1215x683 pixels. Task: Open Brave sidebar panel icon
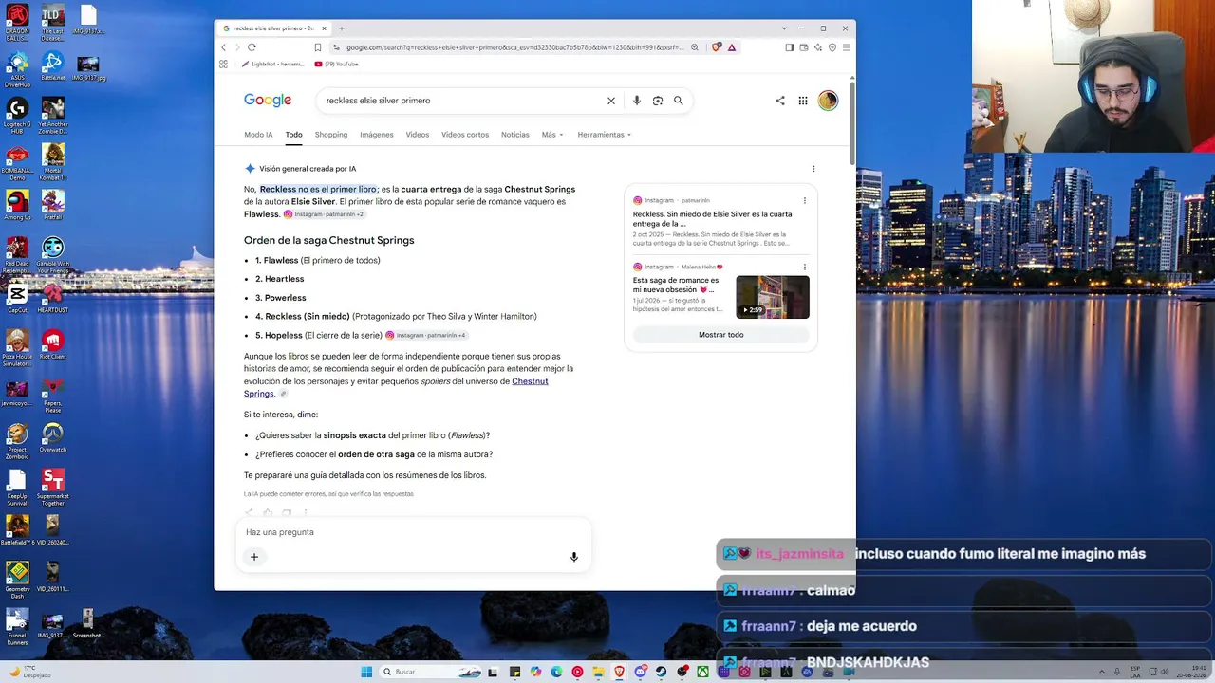tap(789, 47)
